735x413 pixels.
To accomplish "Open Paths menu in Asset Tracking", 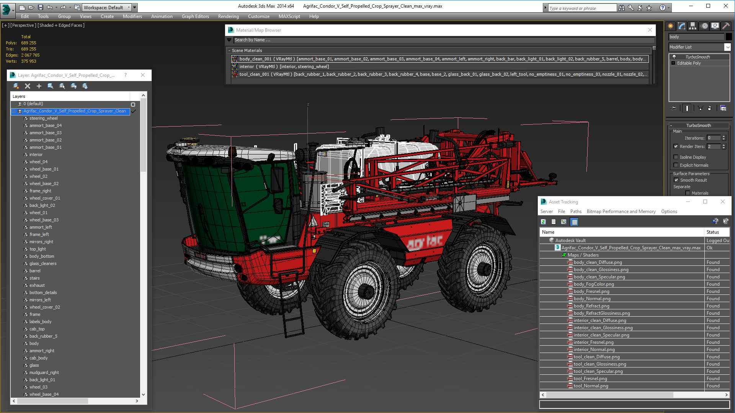I will [x=576, y=211].
